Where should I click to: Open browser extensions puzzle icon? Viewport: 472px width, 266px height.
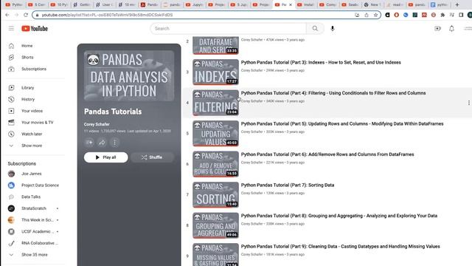click(442, 15)
